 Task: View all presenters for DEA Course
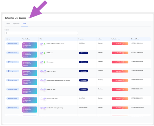[83, 53]
